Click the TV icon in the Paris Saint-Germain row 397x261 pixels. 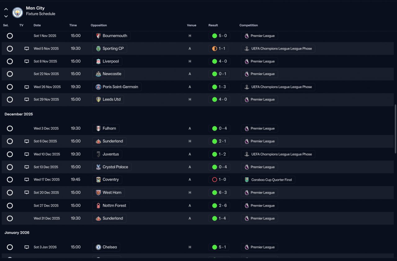pos(27,87)
